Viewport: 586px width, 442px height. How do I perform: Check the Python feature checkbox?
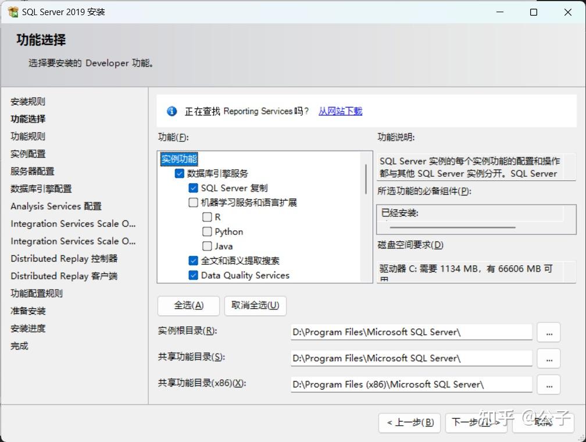pos(206,231)
